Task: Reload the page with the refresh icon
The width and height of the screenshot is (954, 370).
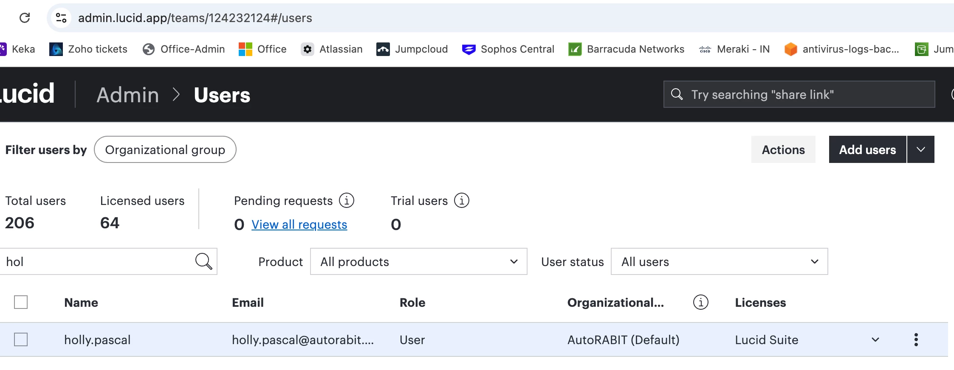Action: (25, 18)
